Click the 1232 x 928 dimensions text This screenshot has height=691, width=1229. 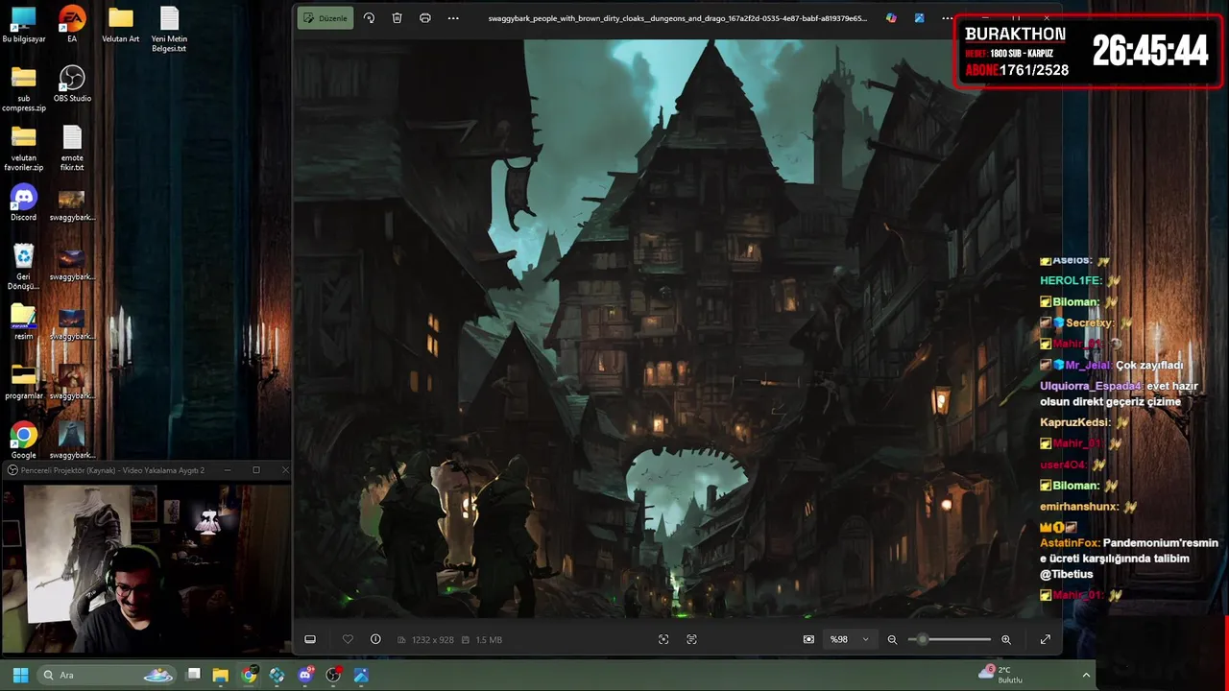click(432, 639)
